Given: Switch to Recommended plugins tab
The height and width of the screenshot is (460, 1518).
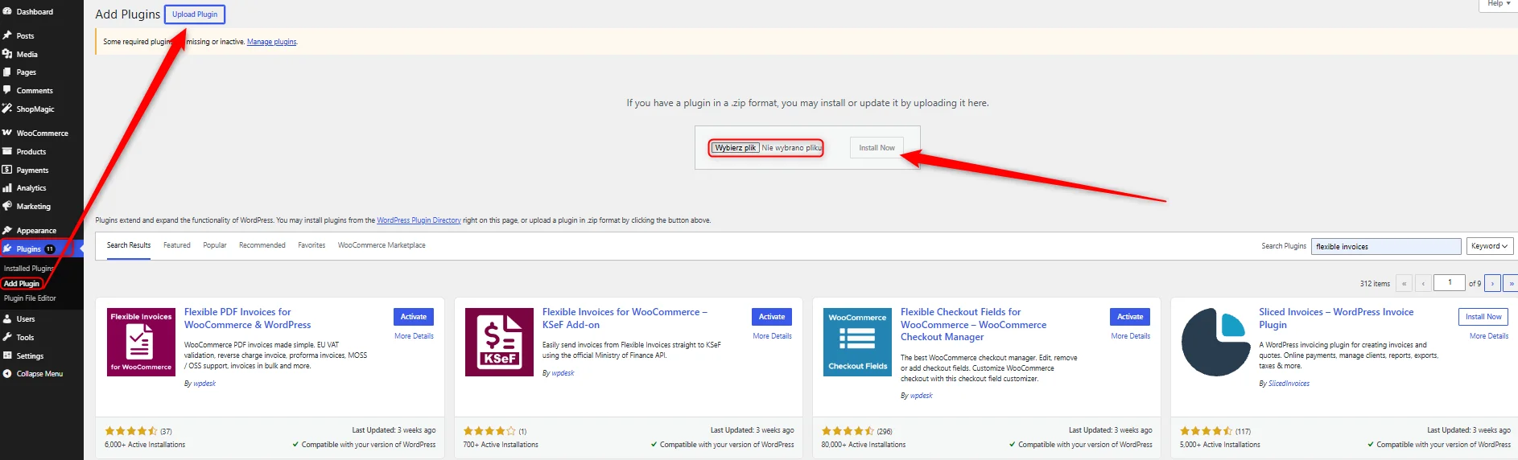Looking at the screenshot, I should [x=262, y=245].
